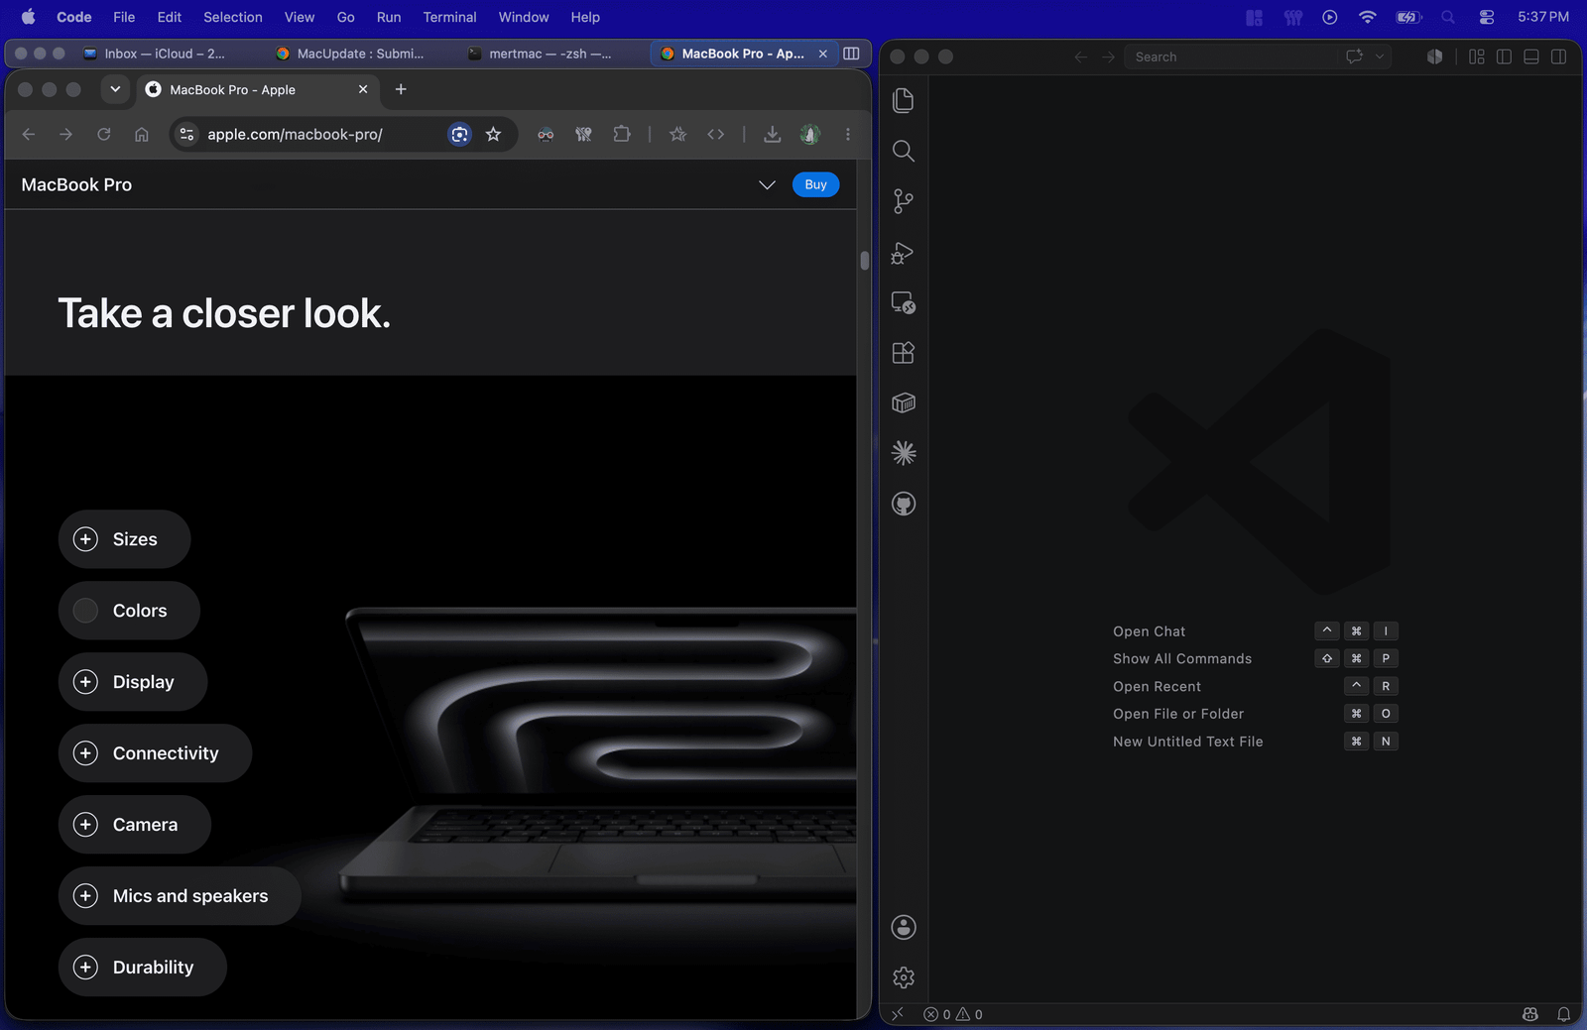Open the Go menu in the menu bar
Screen dimensions: 1587x1030
click(345, 17)
